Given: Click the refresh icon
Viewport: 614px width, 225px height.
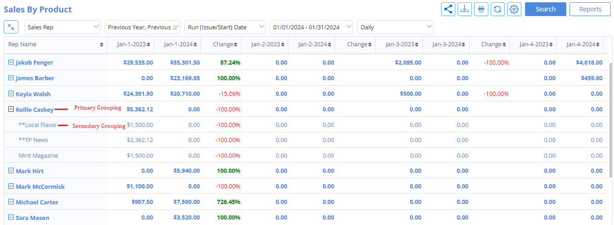Looking at the screenshot, I should [x=498, y=9].
